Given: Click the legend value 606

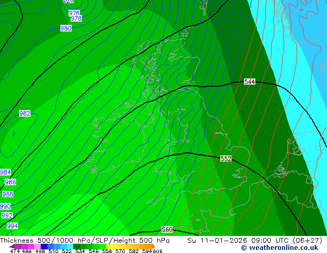Looking at the screenshot, I should click(157, 251).
